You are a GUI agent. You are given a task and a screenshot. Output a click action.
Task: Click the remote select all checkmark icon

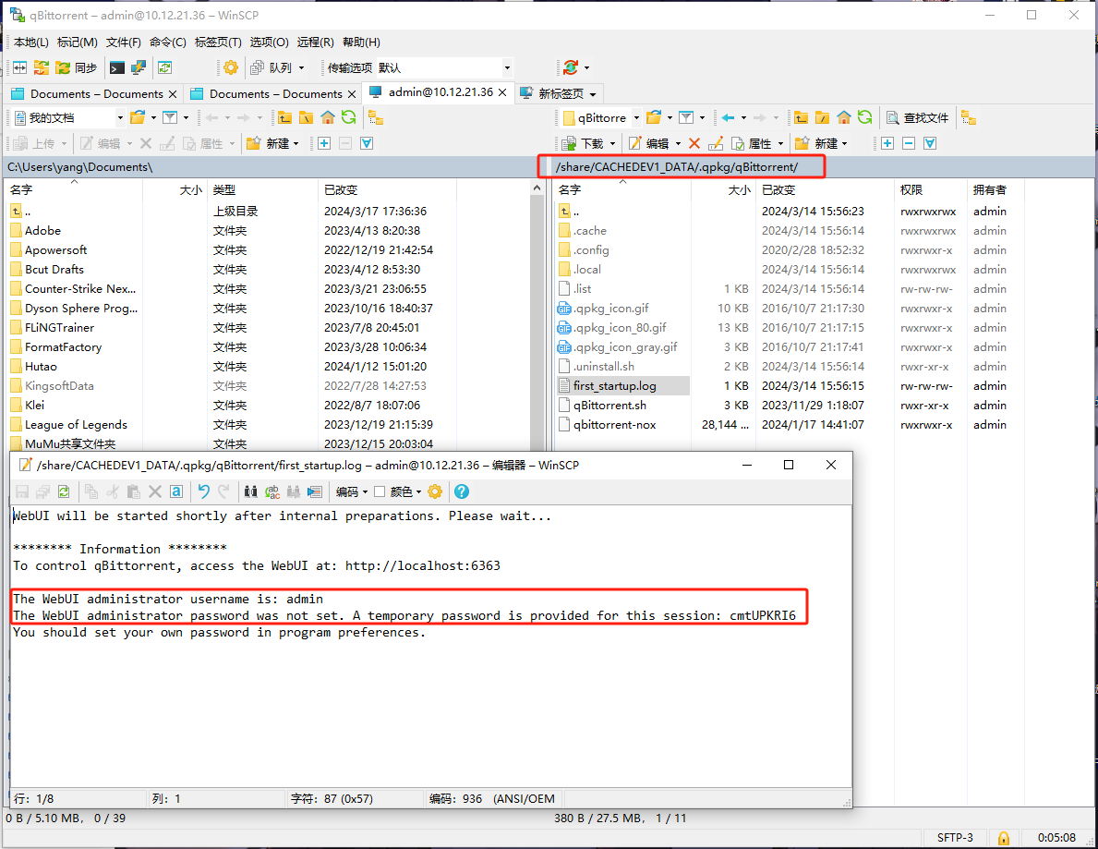tap(930, 143)
